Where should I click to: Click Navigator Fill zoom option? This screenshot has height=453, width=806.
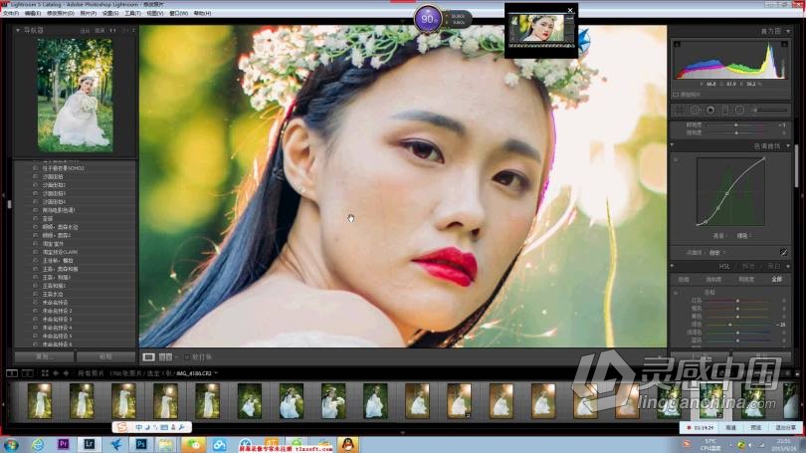(100, 31)
